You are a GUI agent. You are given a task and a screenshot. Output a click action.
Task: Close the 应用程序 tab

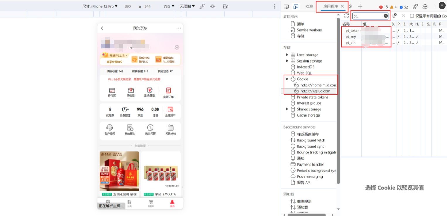point(342,6)
